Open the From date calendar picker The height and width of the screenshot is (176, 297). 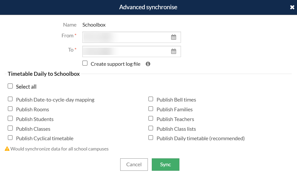pos(174,37)
